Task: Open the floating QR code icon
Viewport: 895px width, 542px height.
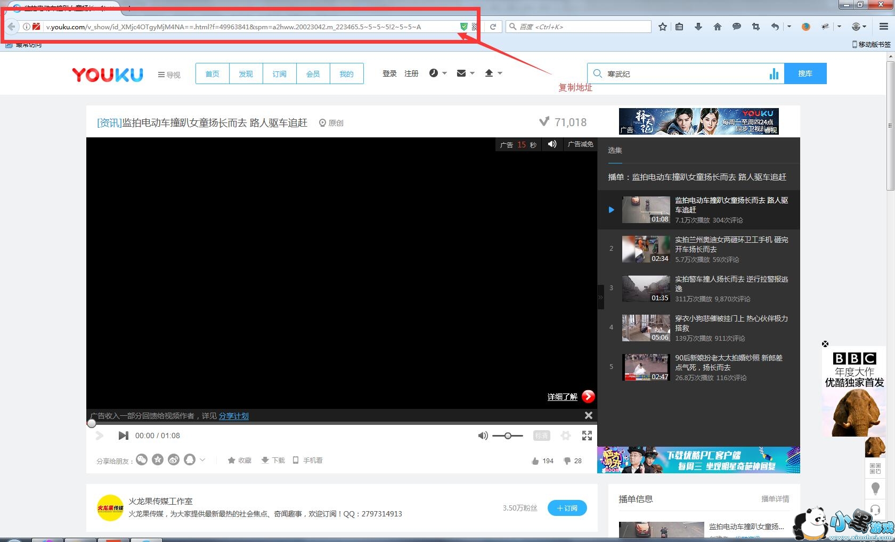Action: tap(875, 469)
